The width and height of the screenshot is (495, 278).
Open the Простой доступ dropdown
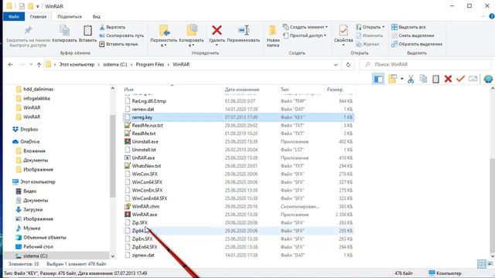click(x=304, y=36)
